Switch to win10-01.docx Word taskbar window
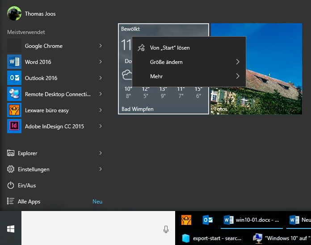Image resolution: width=311 pixels, height=245 pixels. (x=252, y=220)
